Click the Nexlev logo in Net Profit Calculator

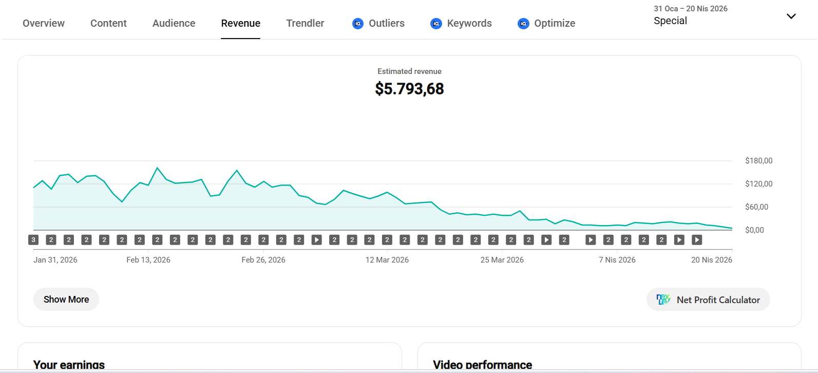point(663,300)
